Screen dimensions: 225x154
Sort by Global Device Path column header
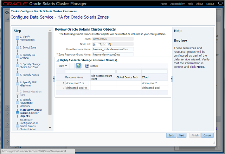129,77
